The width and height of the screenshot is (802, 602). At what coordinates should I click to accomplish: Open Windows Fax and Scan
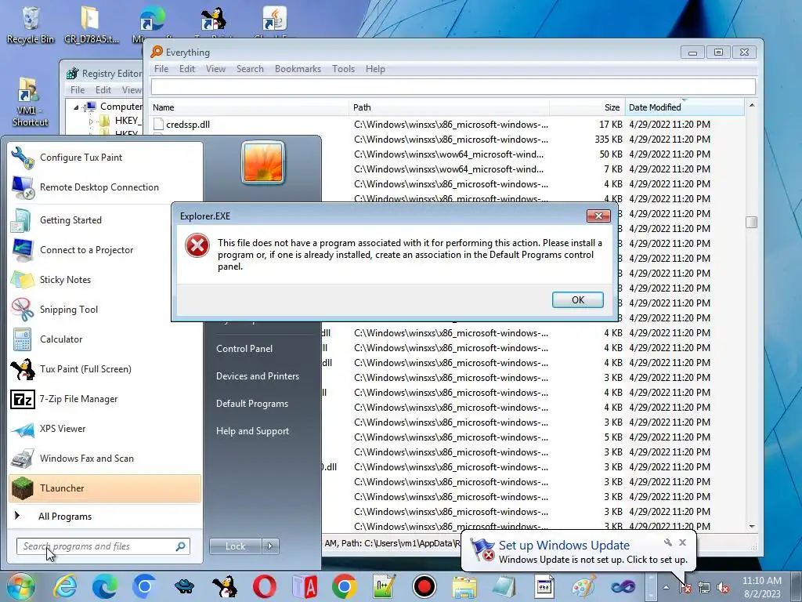105,458
